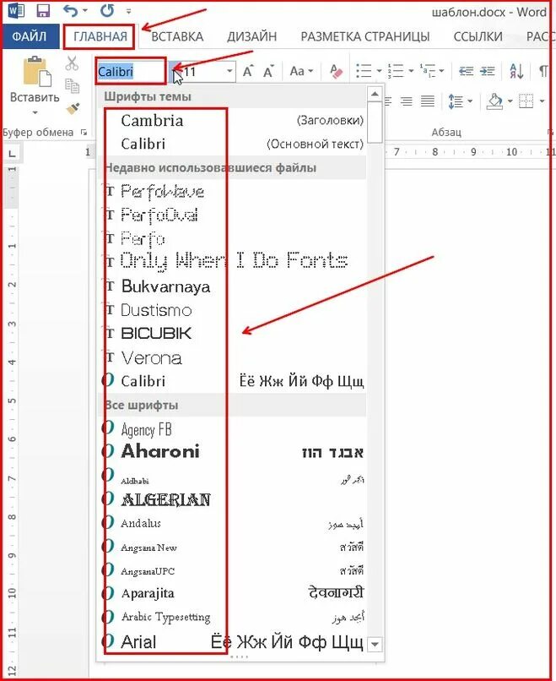Choose the Aparajita font
This screenshot has width=556, height=681.
tap(234, 593)
